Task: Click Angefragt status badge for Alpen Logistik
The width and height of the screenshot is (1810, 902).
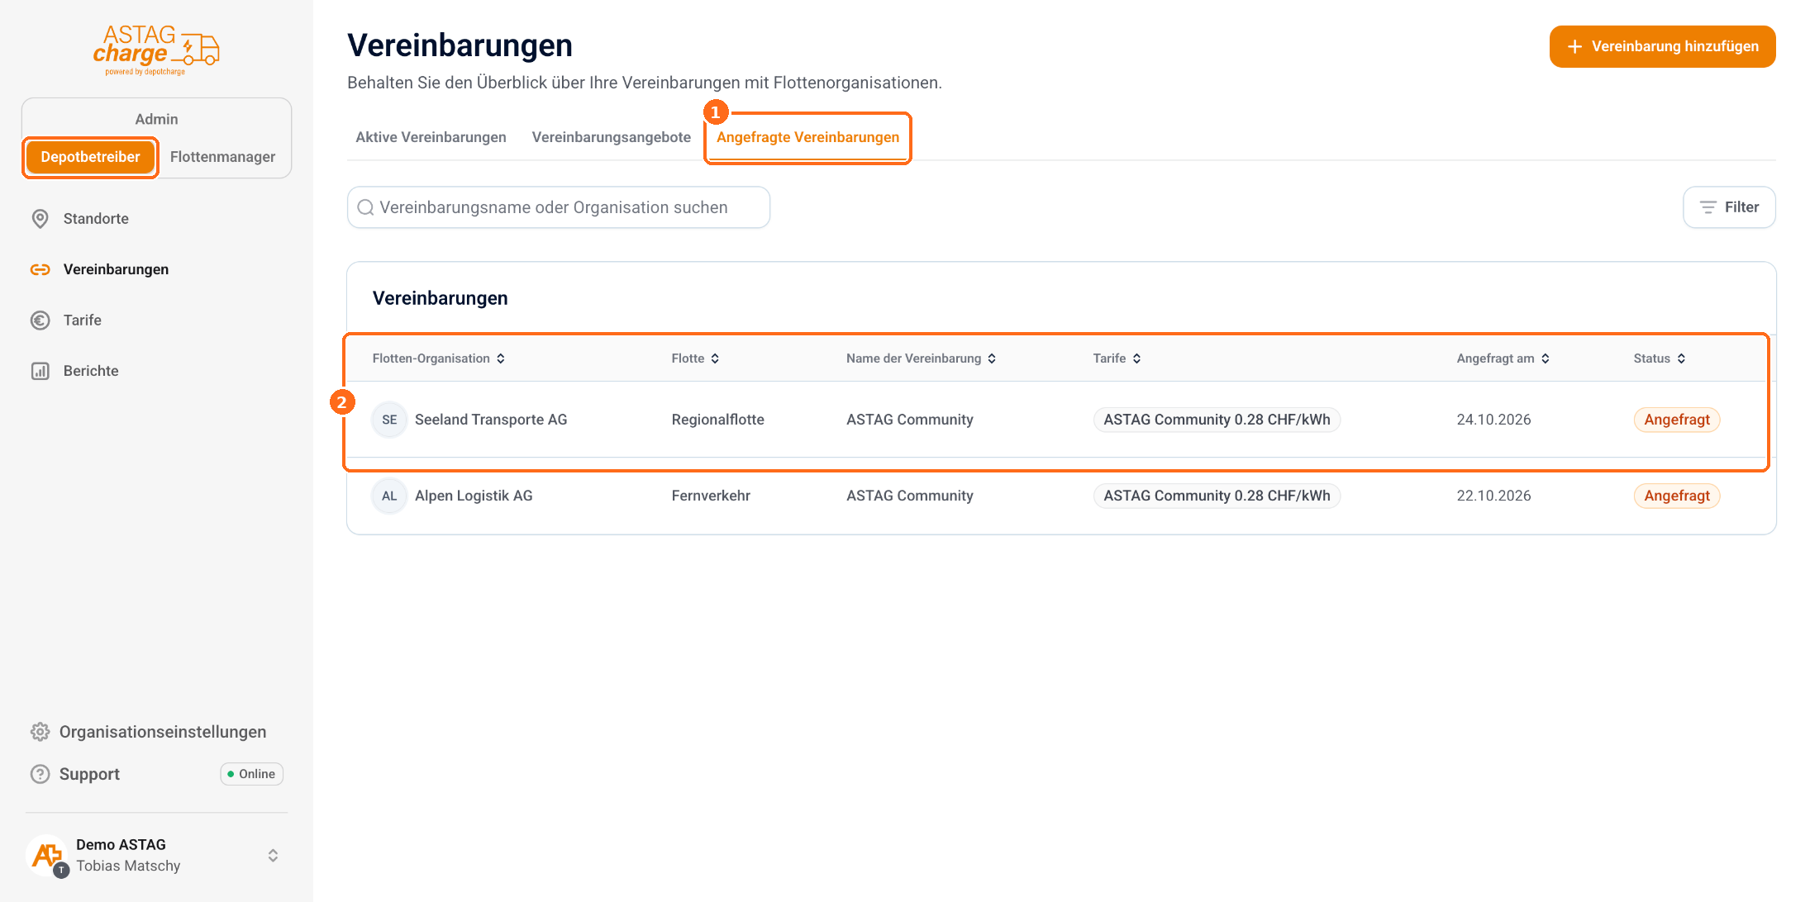Action: (1676, 496)
